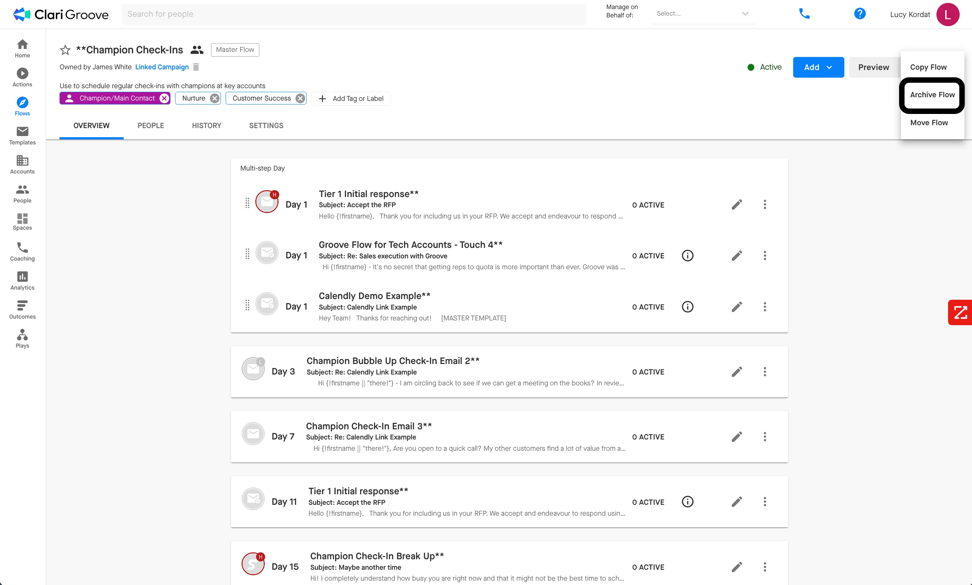
Task: Remove the Customer Success label
Action: (x=300, y=99)
